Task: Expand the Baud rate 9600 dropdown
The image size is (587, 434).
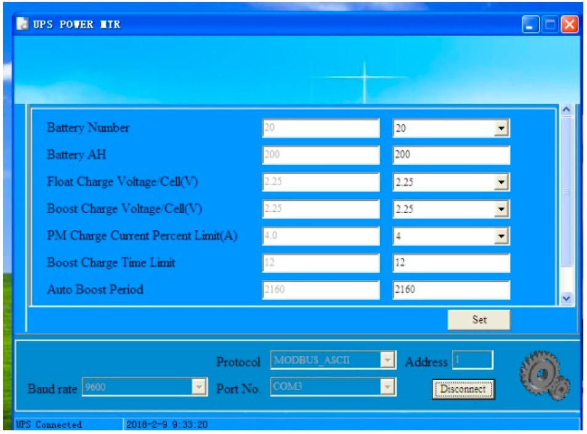Action: pyautogui.click(x=199, y=387)
